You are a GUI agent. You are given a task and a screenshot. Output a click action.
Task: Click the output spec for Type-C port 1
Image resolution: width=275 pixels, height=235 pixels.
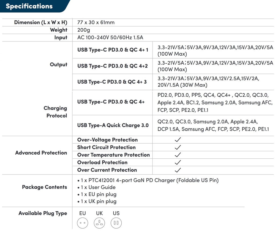point(215,51)
